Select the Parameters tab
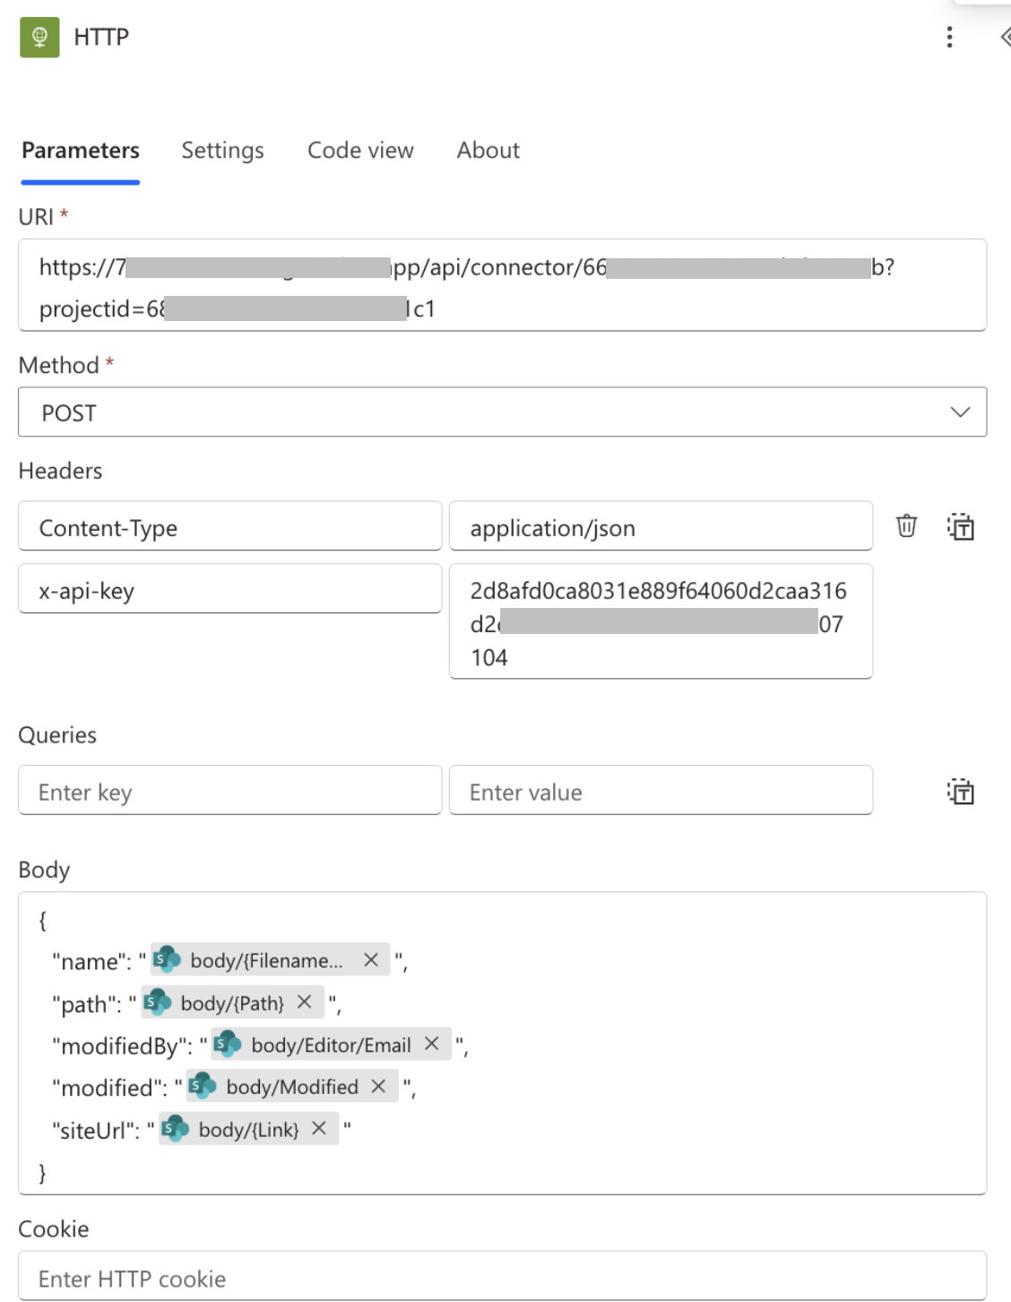 tap(81, 150)
